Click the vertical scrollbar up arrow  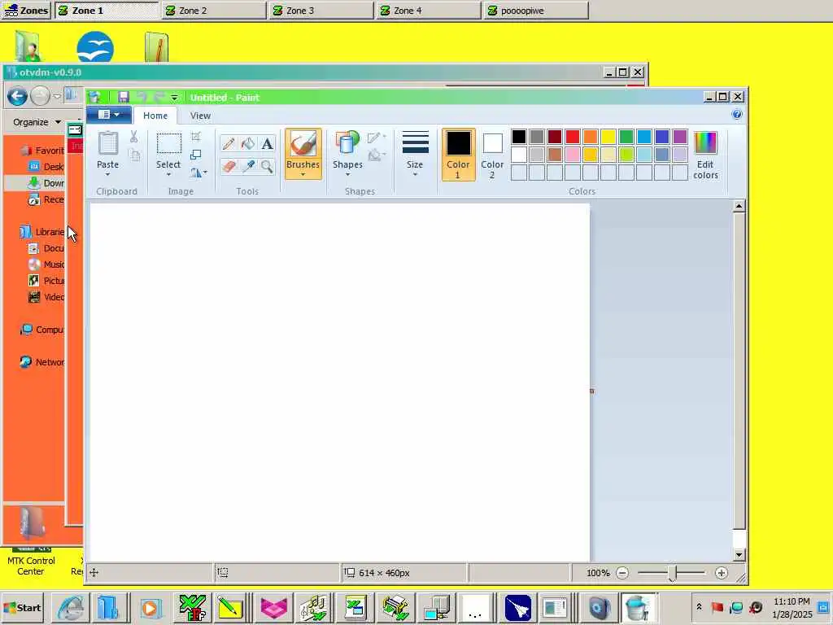click(x=739, y=206)
